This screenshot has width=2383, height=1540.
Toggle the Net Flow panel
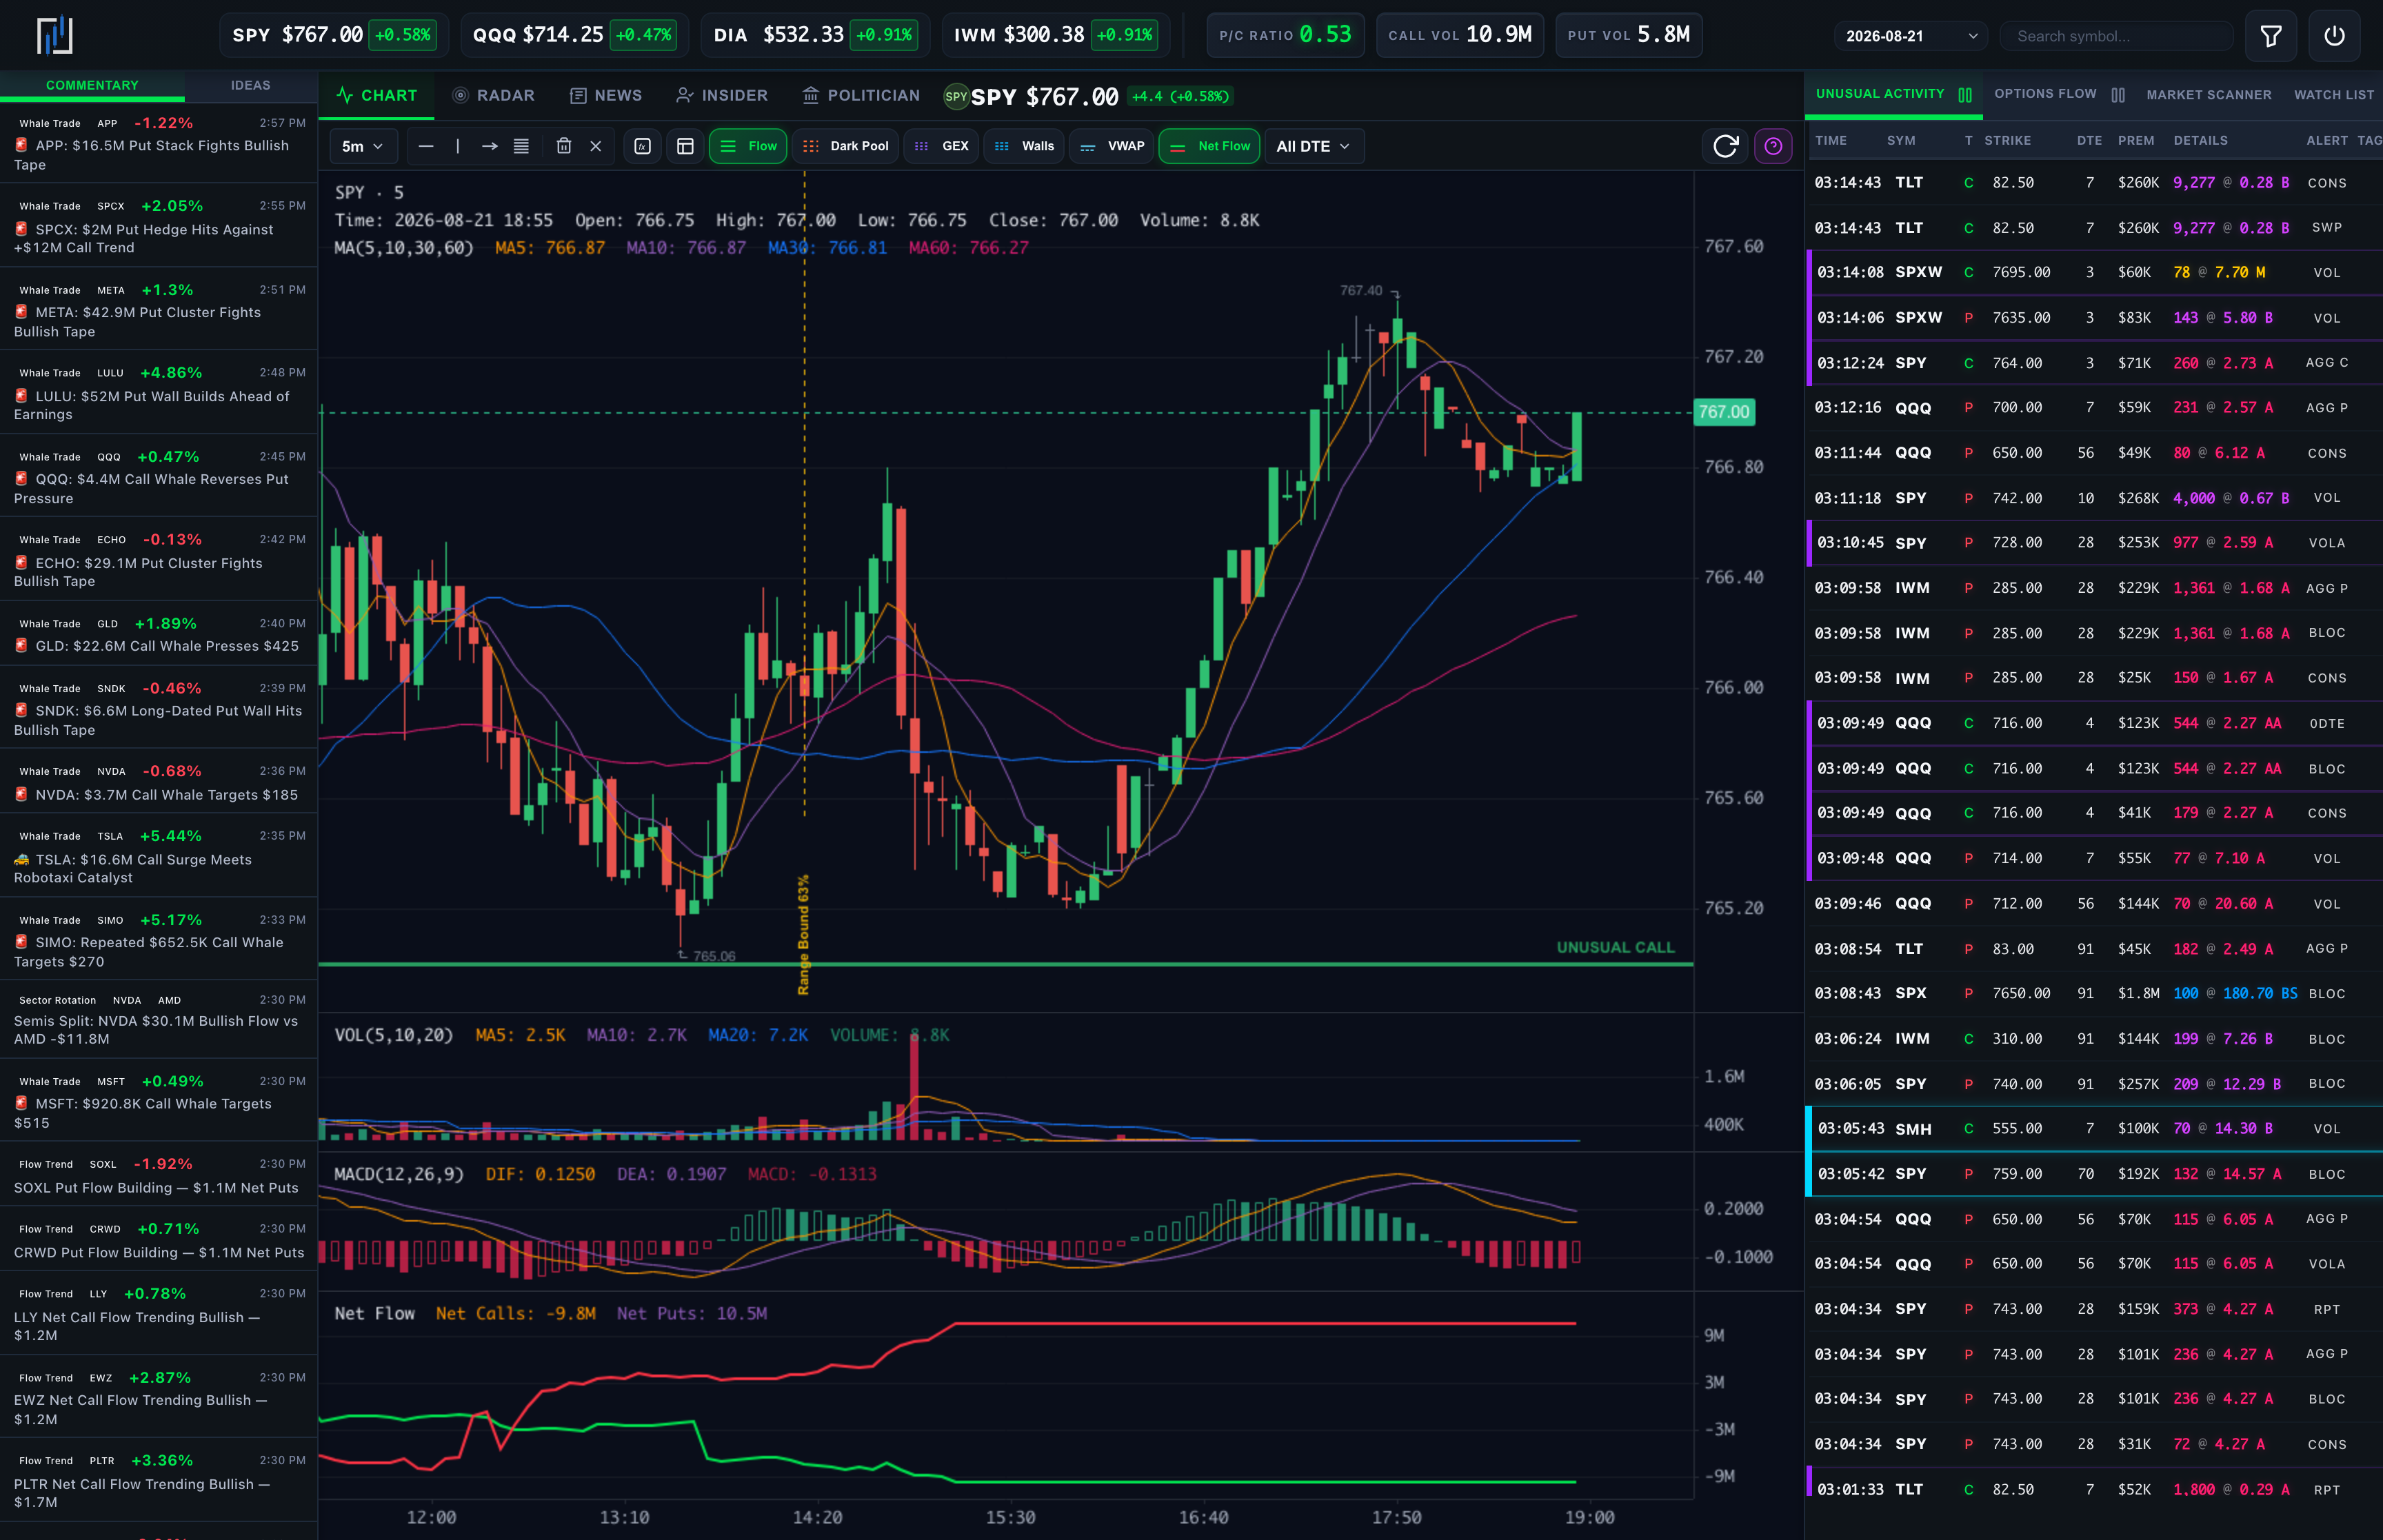point(1209,146)
